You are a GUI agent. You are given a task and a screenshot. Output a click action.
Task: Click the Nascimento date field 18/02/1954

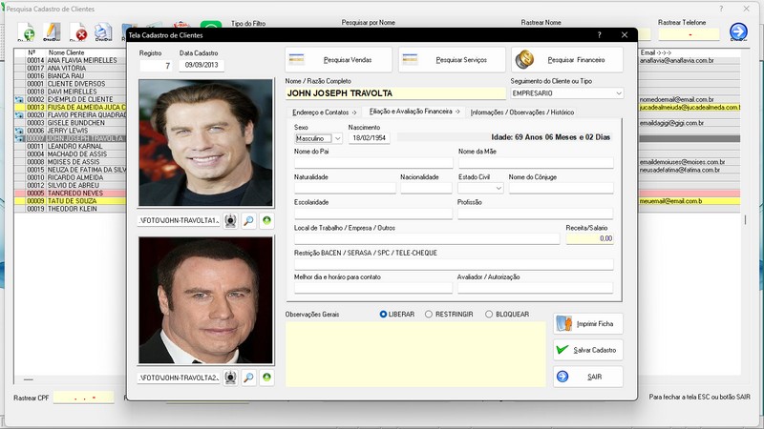(369, 138)
